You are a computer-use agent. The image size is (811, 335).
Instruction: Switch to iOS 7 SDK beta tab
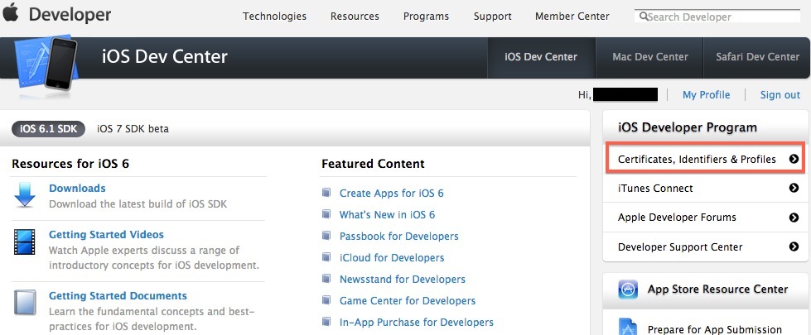[x=133, y=128]
